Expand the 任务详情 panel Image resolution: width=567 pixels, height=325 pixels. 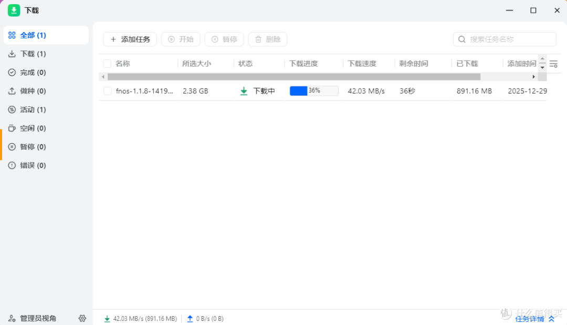click(535, 319)
